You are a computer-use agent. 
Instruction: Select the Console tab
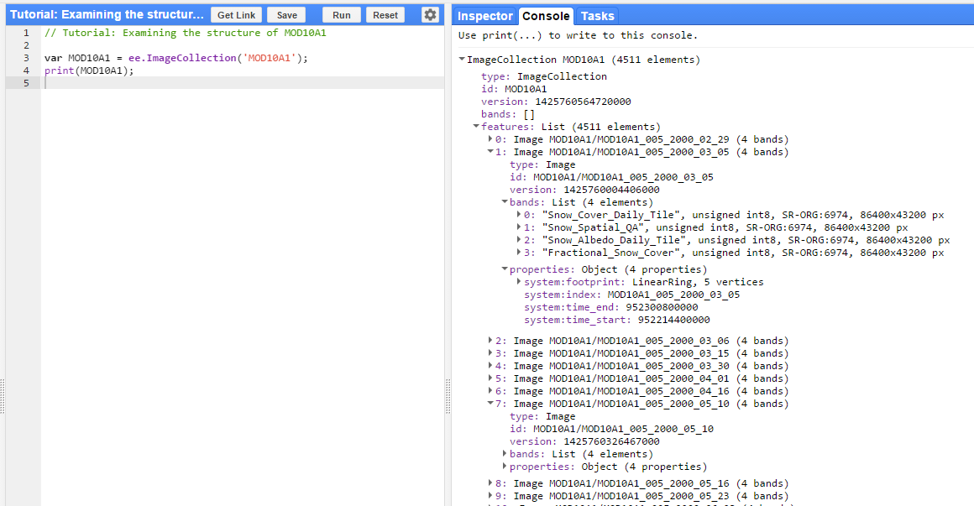[x=546, y=15]
